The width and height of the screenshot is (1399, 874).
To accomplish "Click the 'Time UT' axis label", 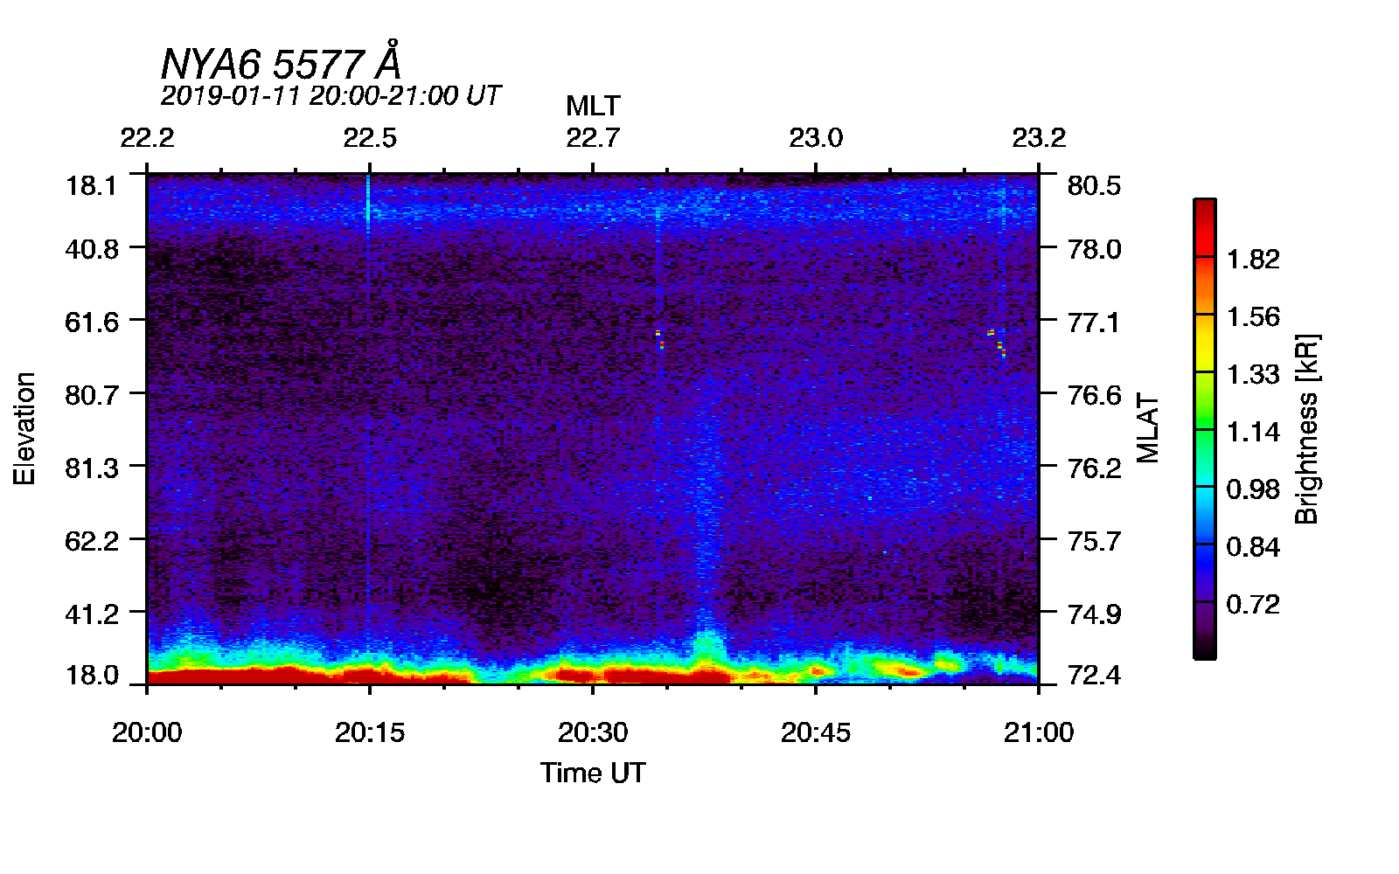I will point(593,773).
